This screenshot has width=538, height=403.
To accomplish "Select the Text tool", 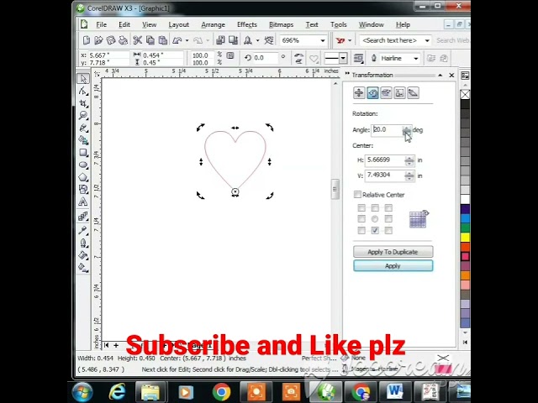I will pyautogui.click(x=83, y=201).
